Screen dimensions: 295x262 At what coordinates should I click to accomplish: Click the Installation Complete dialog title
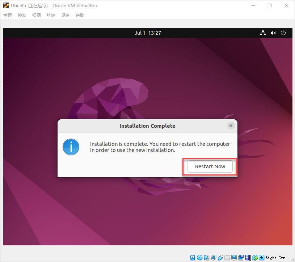[147, 126]
